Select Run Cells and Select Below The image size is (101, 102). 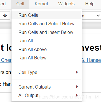pos(47,24)
